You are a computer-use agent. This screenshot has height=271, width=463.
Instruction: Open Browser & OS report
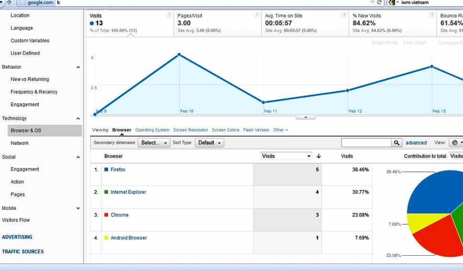click(x=44, y=131)
